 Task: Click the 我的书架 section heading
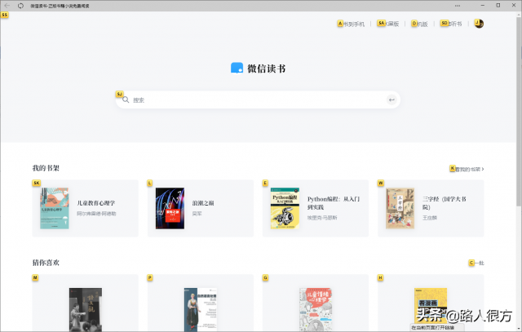pyautogui.click(x=46, y=168)
